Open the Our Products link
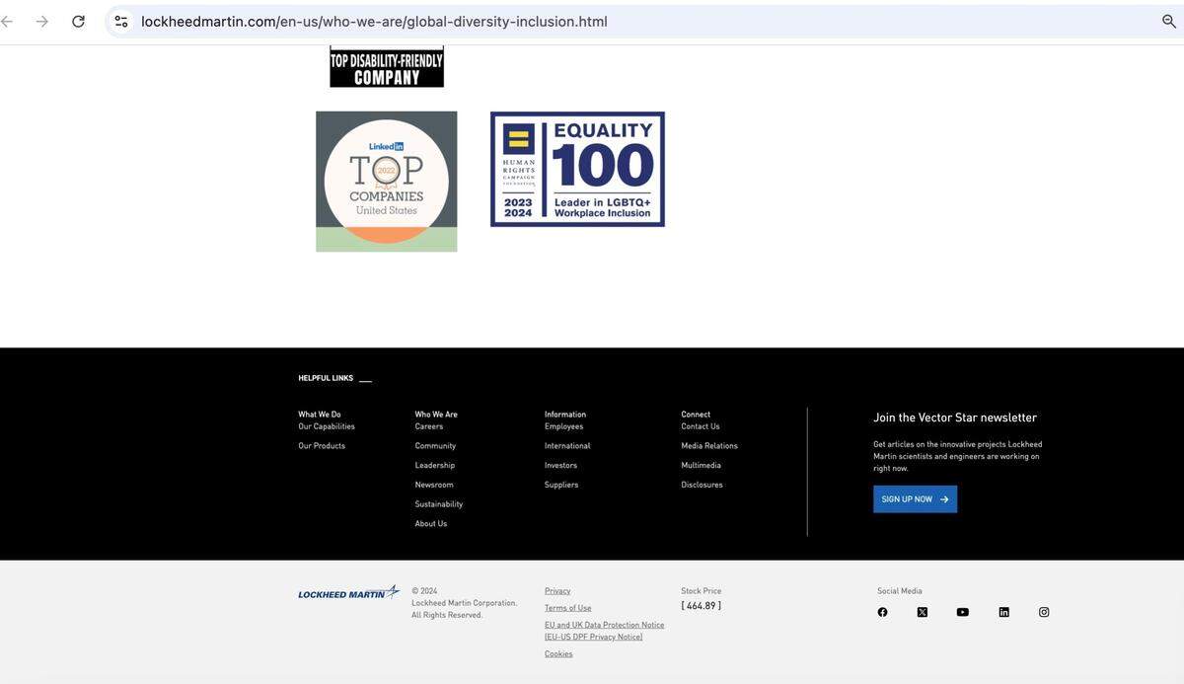Screen dimensions: 1184x684 pos(322,446)
